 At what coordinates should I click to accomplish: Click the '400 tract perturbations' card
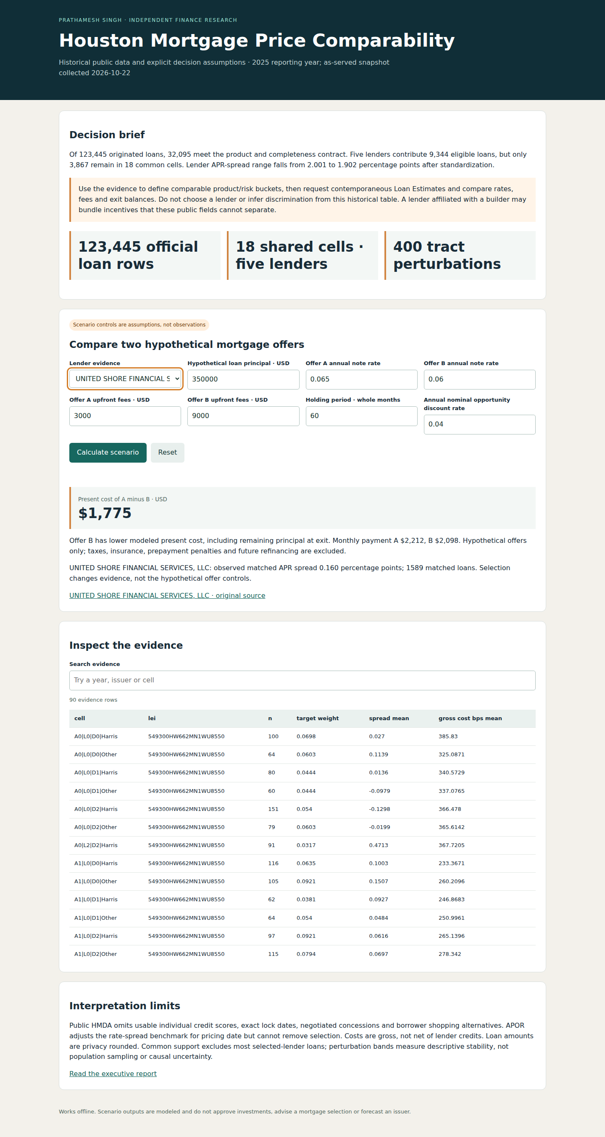(460, 255)
